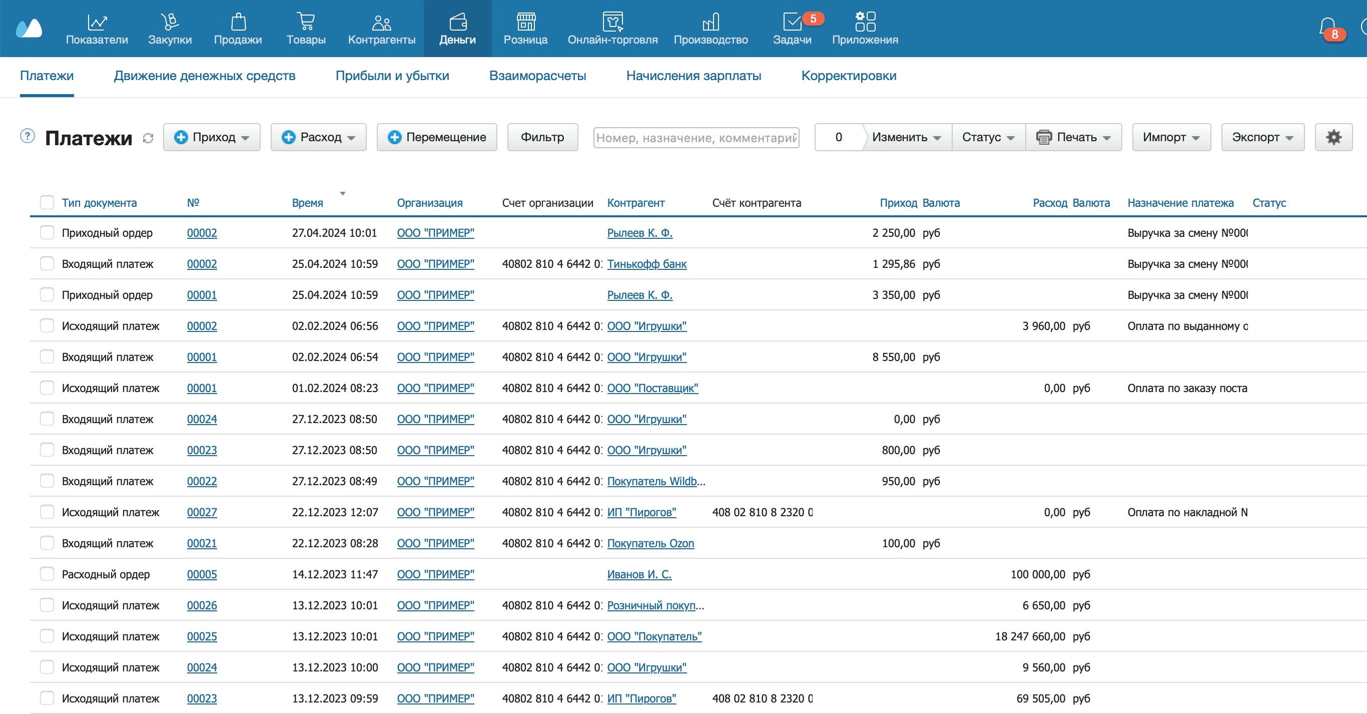
Task: Switch to Движение денежных средств tab
Action: [x=204, y=76]
